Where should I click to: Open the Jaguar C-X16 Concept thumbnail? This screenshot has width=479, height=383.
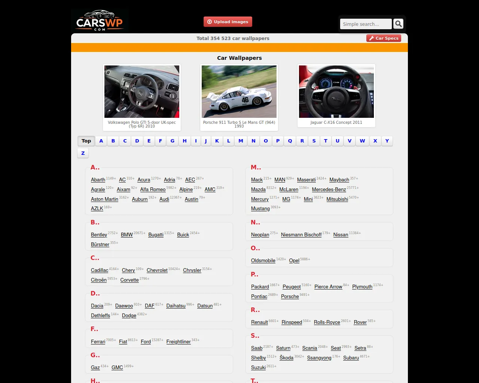336,92
